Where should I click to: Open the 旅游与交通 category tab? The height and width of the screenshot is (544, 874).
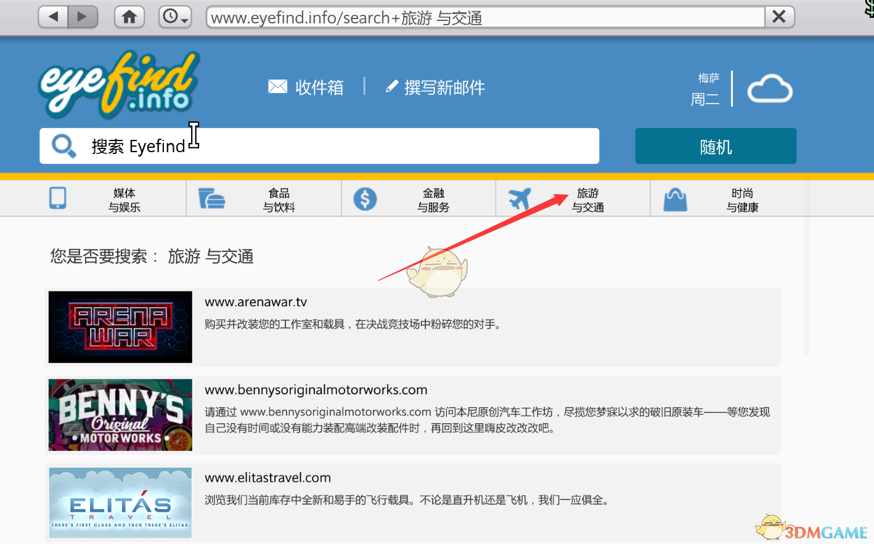click(x=573, y=198)
